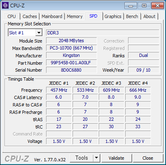Click the JEDEC #3 column header

pyautogui.click(x=111, y=83)
